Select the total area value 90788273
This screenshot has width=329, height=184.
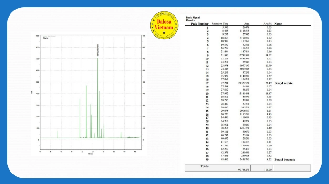click(x=244, y=170)
